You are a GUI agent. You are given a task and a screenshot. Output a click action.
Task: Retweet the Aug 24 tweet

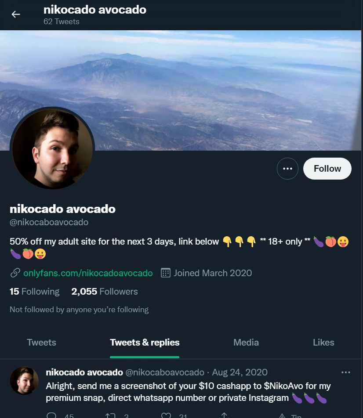click(110, 415)
